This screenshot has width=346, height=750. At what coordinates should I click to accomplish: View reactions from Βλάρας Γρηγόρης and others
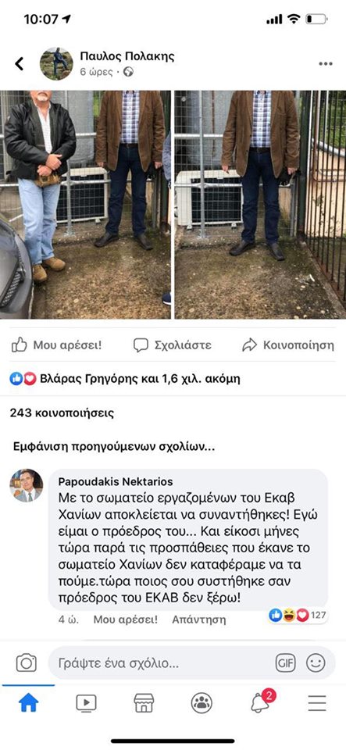pos(125,380)
